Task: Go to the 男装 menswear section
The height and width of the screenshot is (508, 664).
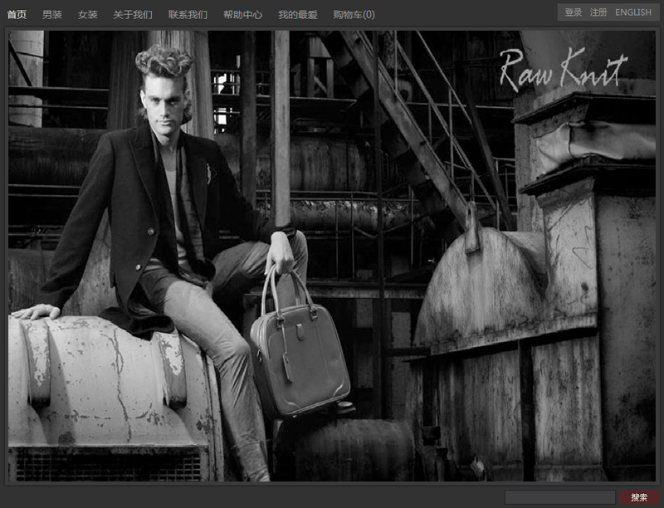Action: (52, 15)
